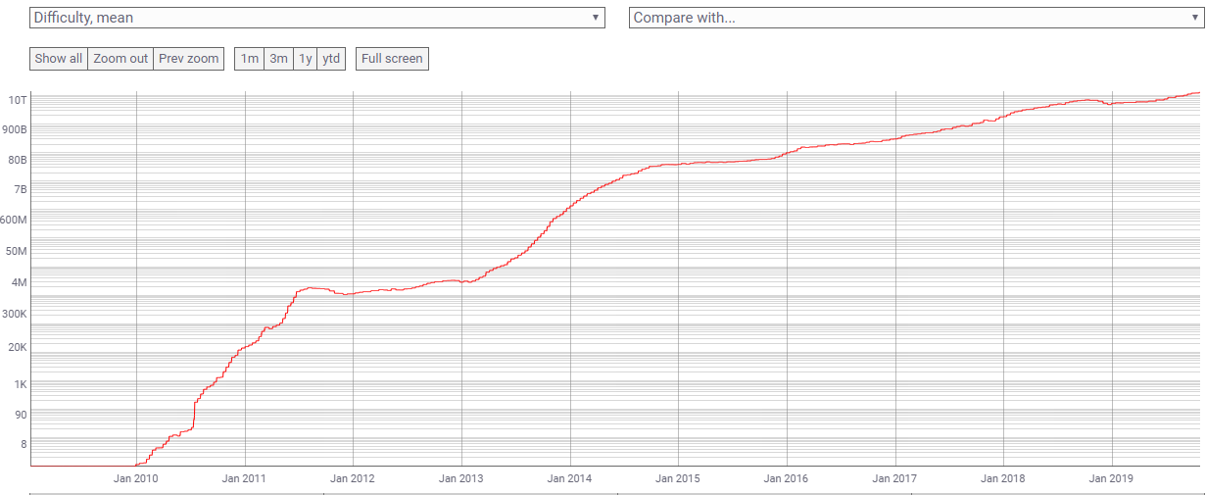
Task: Click the 7B y-axis label
Action: click(x=20, y=189)
